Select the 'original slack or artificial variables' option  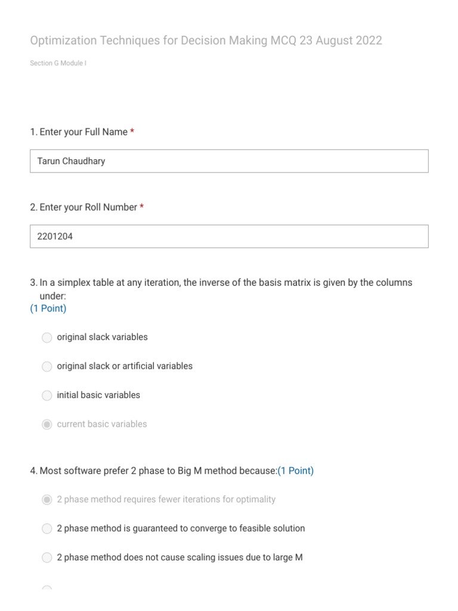(x=47, y=366)
